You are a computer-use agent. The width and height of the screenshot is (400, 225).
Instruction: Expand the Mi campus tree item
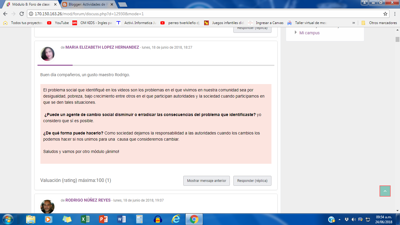click(x=296, y=33)
